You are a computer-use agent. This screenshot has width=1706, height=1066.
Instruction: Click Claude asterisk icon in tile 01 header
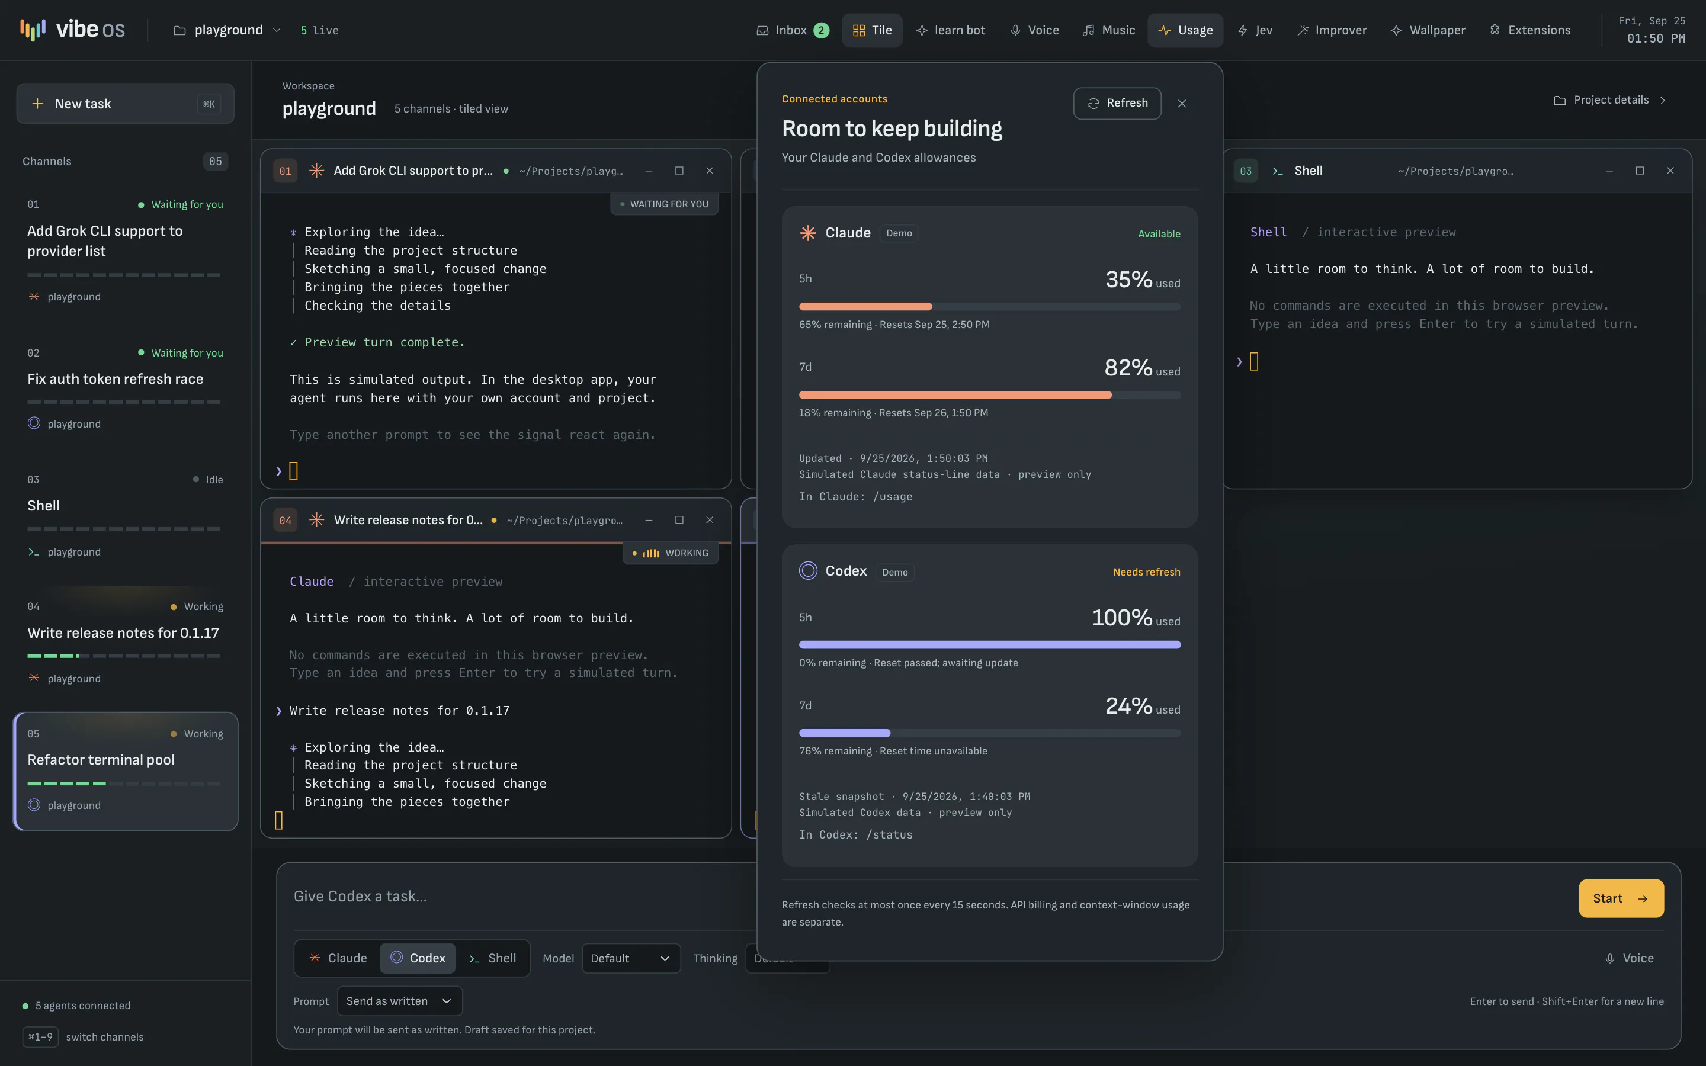coord(316,171)
